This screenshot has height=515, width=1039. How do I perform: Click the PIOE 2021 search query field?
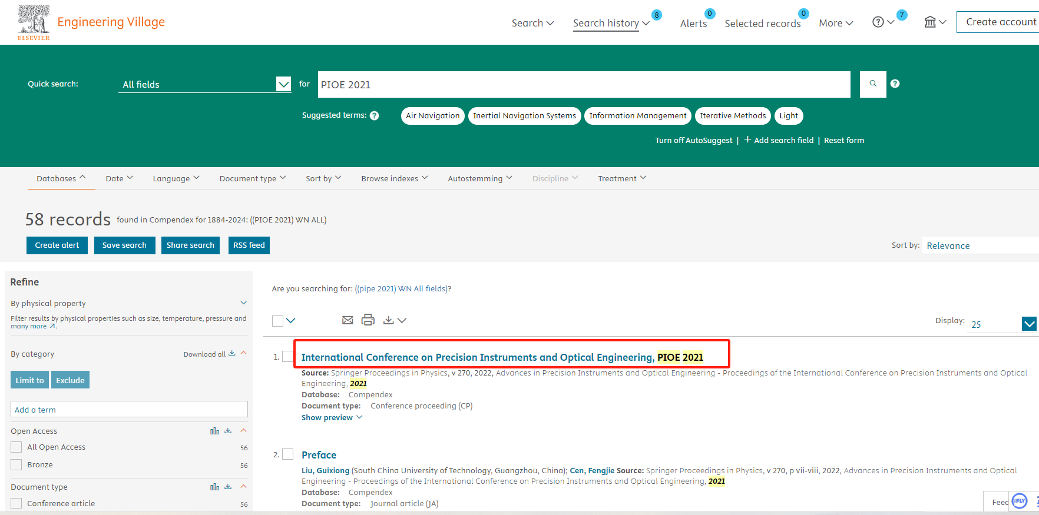584,84
